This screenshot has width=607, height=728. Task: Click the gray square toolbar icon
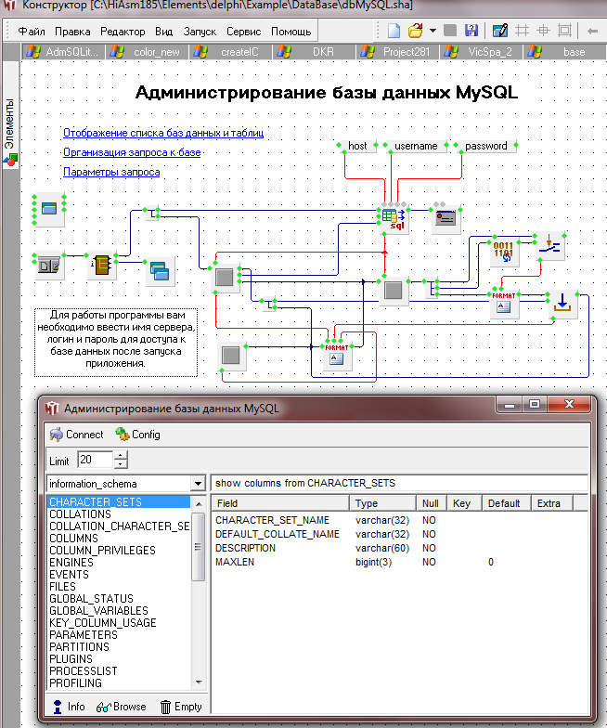pyautogui.click(x=450, y=32)
